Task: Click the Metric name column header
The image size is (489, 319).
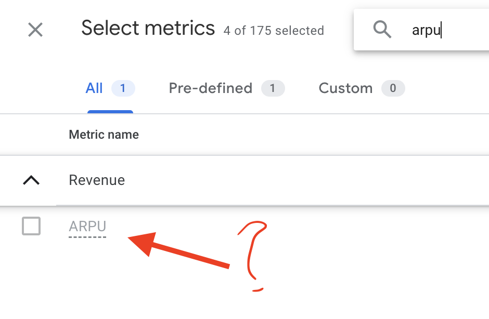Action: point(104,135)
